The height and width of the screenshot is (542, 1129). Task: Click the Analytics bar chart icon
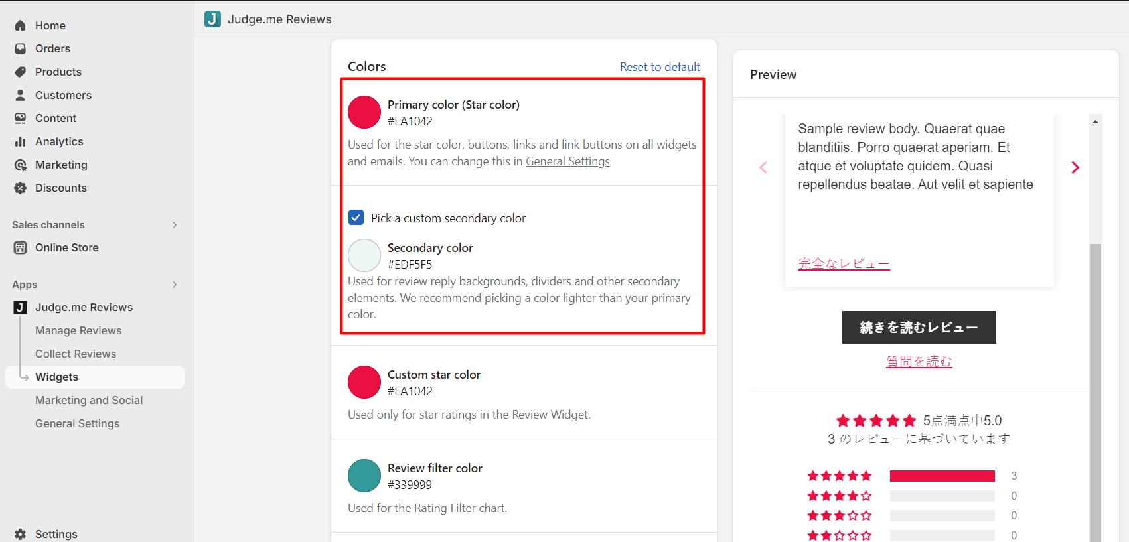click(21, 141)
